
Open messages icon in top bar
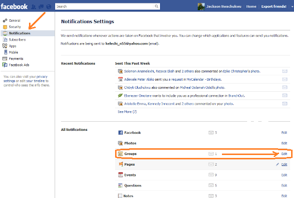click(41, 7)
